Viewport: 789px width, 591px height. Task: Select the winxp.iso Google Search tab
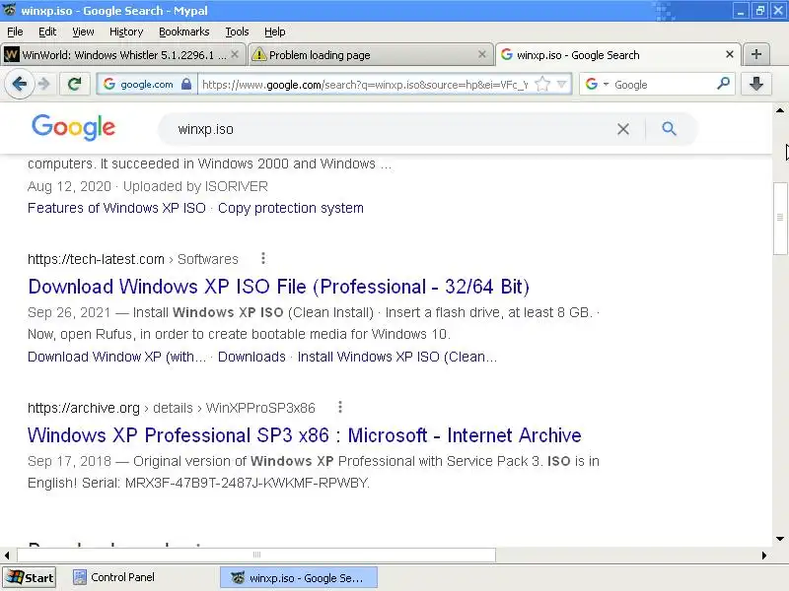click(618, 55)
